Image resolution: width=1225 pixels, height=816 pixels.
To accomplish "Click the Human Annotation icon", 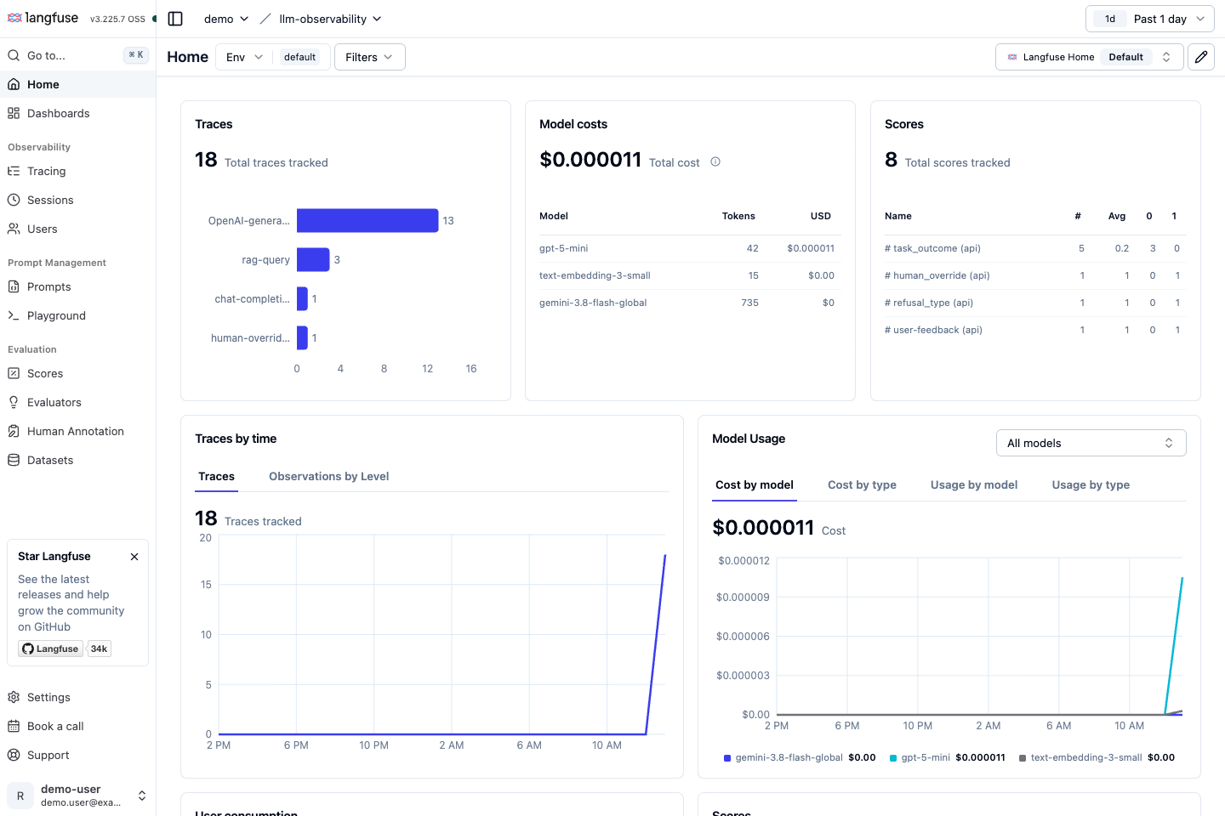I will pos(14,431).
